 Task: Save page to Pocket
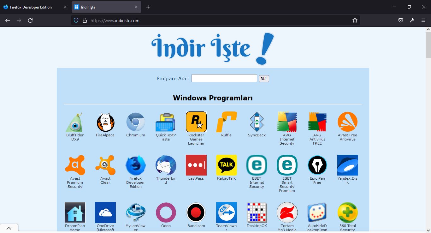tap(401, 21)
